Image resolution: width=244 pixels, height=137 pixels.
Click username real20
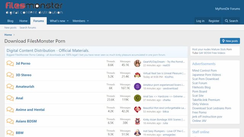pyautogui.click(x=166, y=65)
